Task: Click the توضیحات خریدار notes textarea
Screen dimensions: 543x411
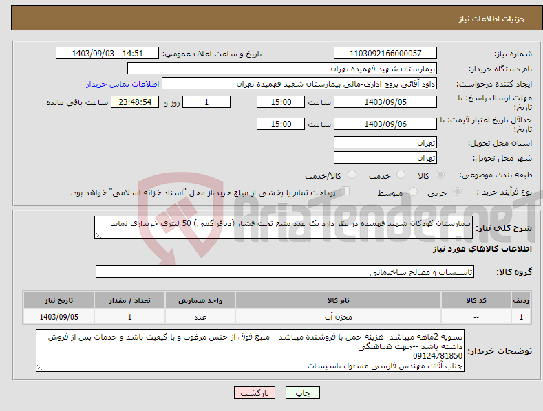Action: 250,351
